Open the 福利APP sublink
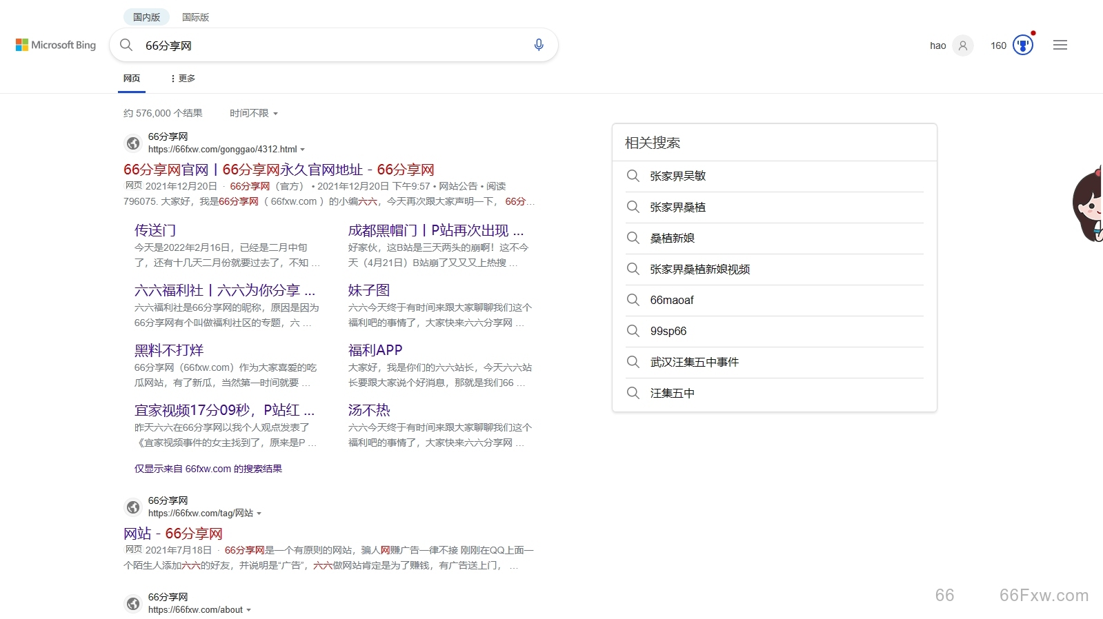 375,350
